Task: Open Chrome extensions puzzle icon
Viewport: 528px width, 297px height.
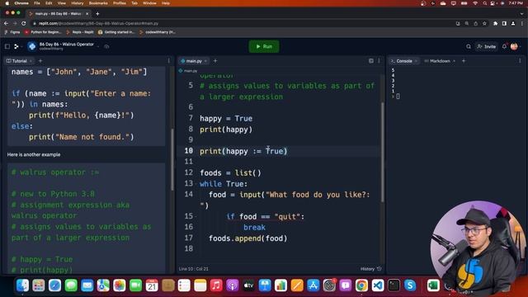Action: pyautogui.click(x=495, y=23)
